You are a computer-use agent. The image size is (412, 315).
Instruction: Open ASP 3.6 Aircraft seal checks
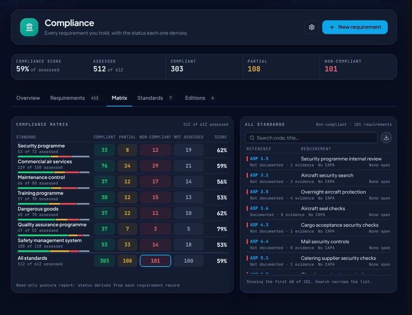(318, 211)
